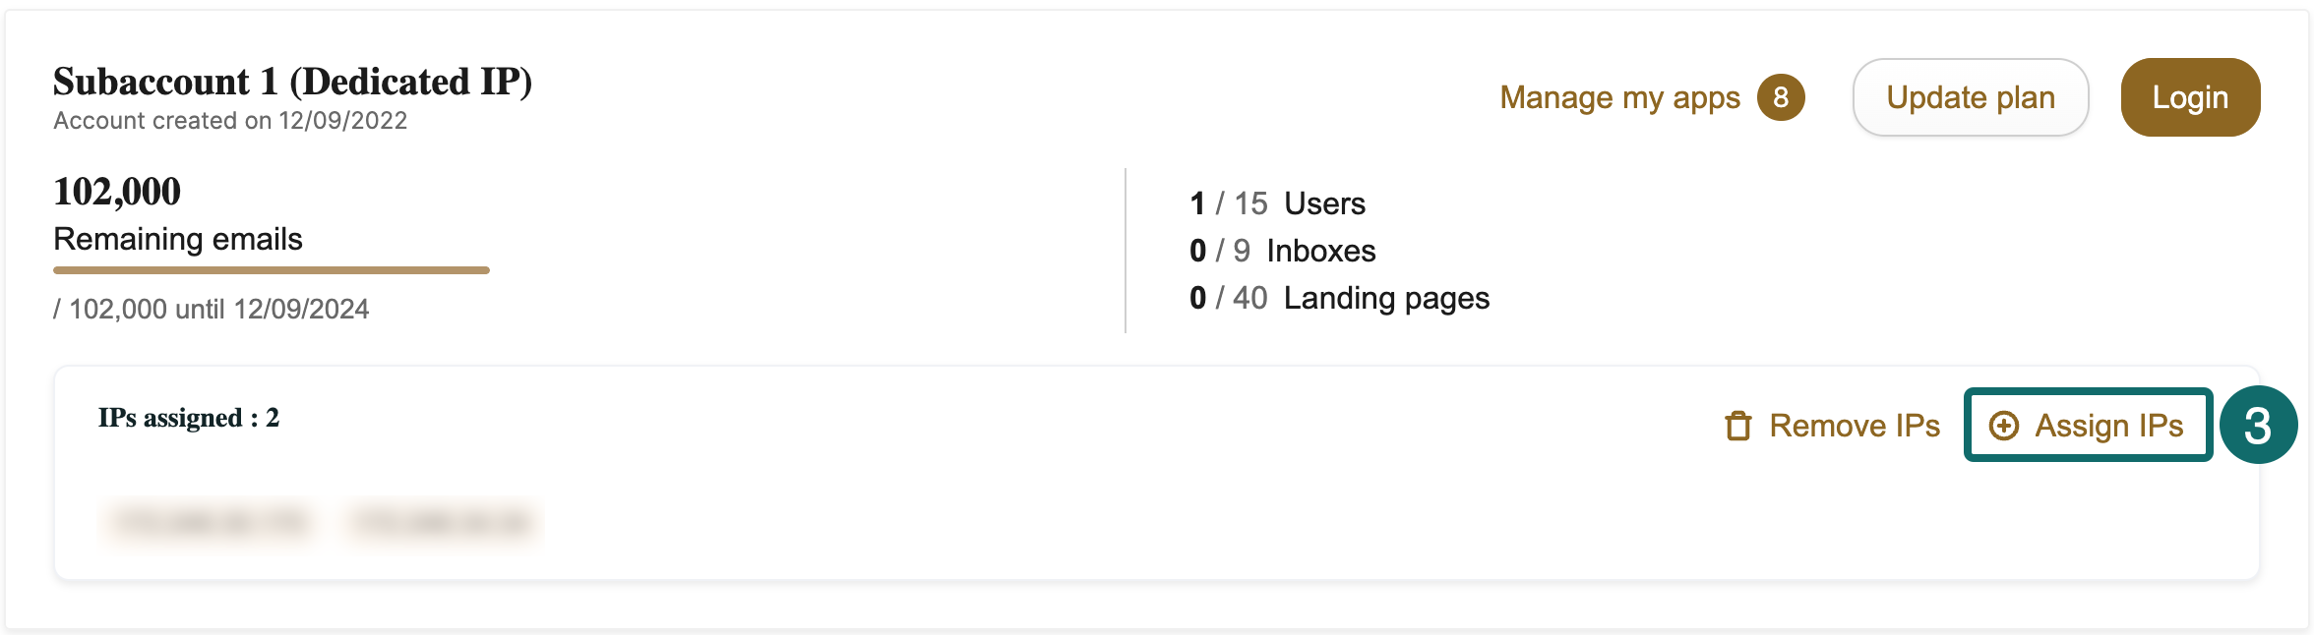Click the first blurred IP address

(x=210, y=522)
